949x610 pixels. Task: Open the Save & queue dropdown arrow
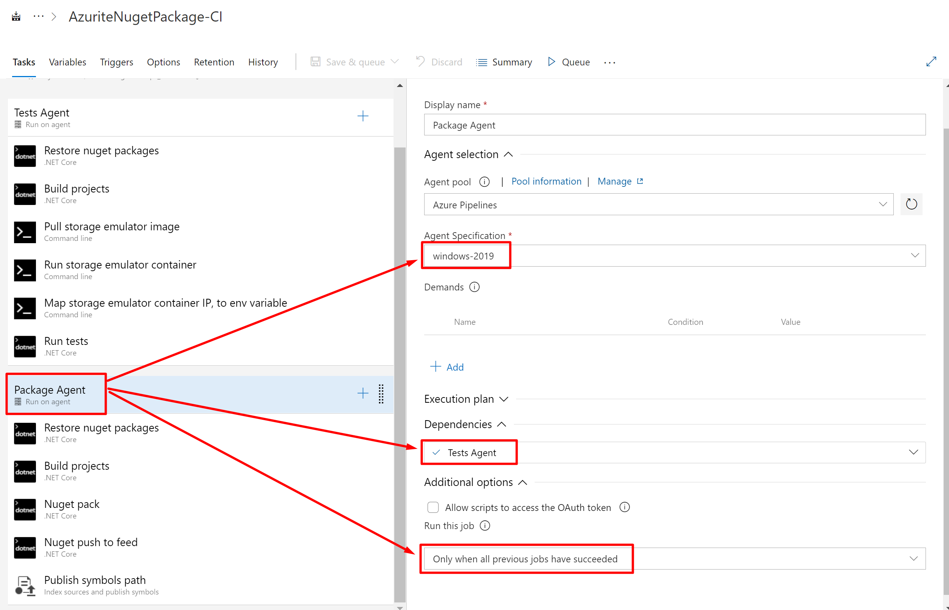(x=394, y=62)
